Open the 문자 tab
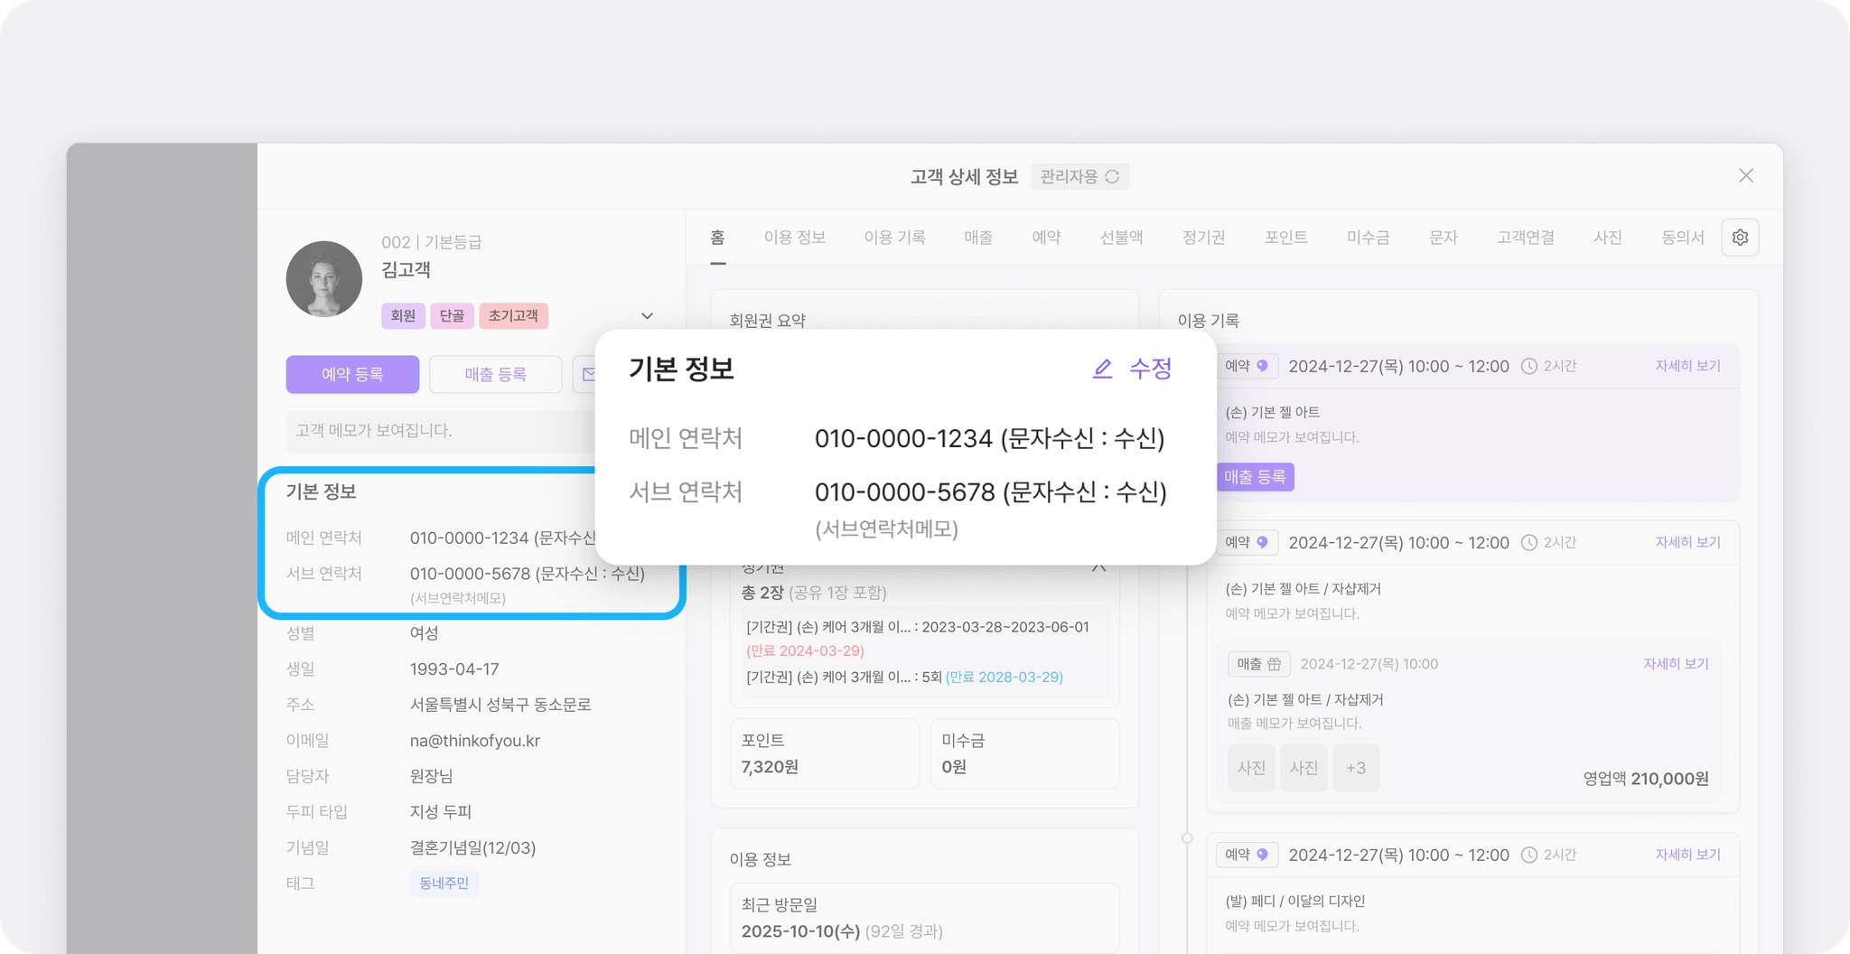Viewport: 1850px width, 954px height. tap(1444, 238)
